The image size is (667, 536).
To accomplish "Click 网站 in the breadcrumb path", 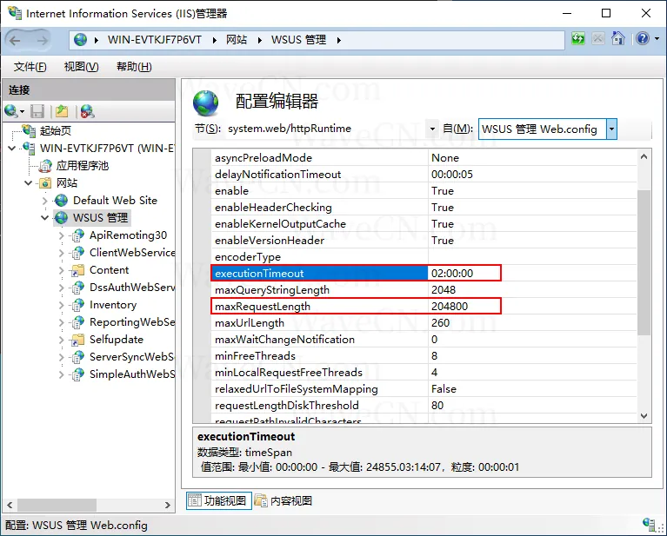I will pyautogui.click(x=236, y=40).
